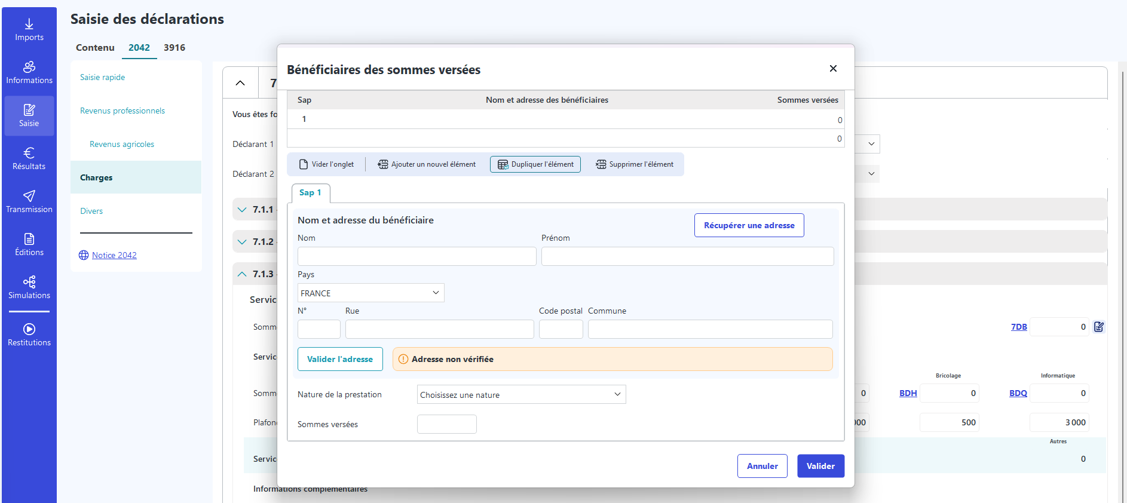Switch to the 3916 tab
Screen dimensions: 1127x503
(174, 48)
